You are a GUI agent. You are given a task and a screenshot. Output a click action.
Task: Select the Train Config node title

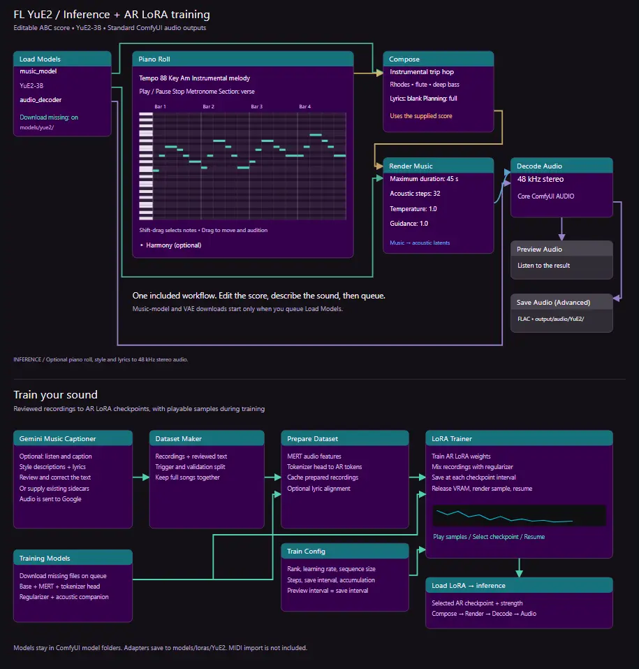click(x=306, y=552)
